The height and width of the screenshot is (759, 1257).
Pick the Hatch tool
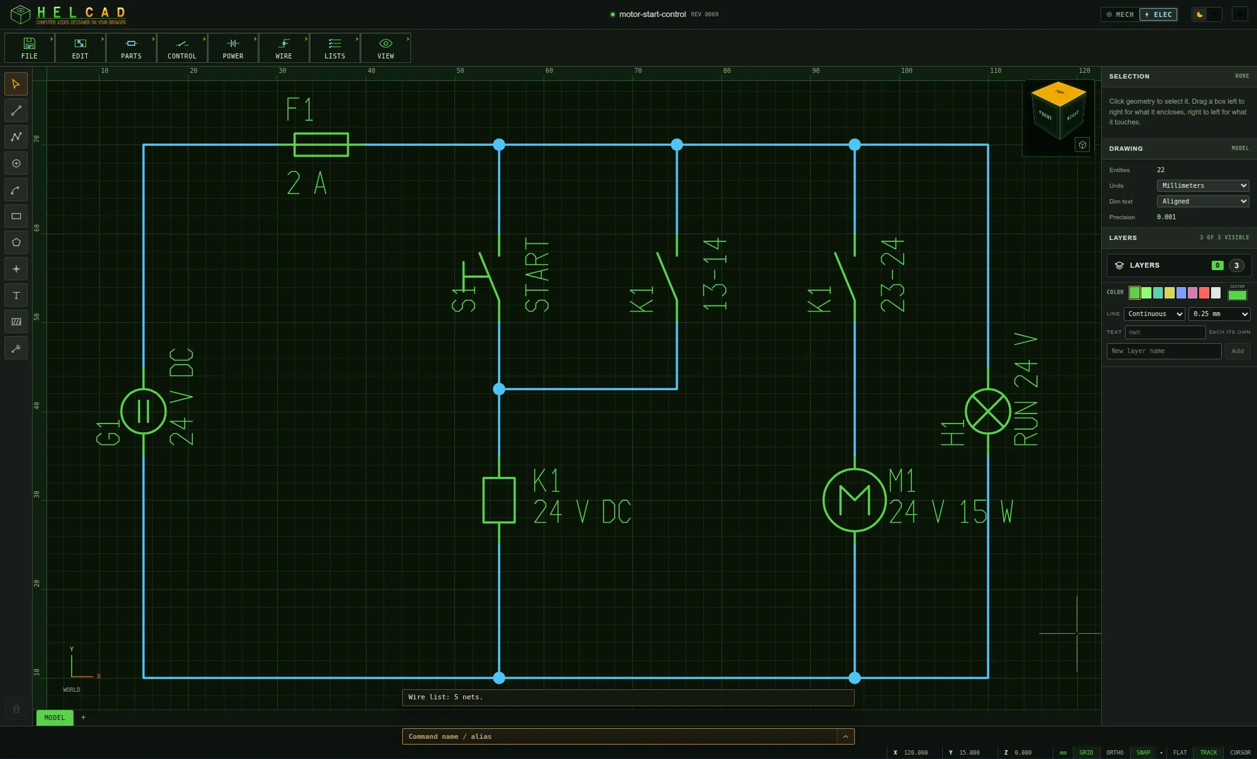16,322
